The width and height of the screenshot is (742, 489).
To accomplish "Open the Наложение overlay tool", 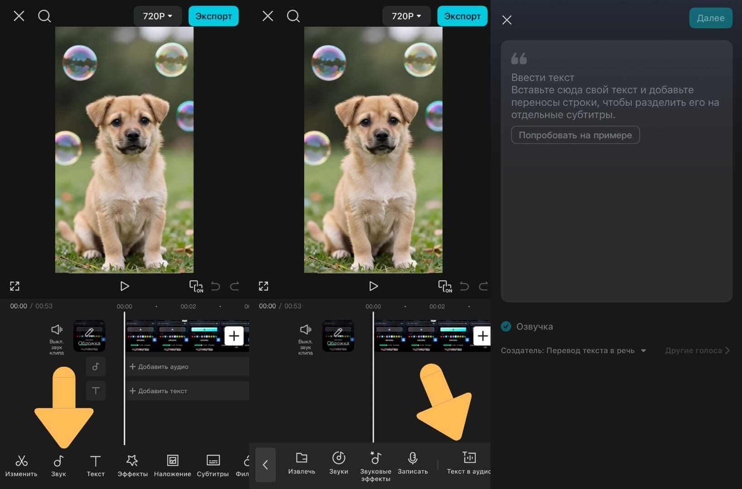I will [172, 465].
